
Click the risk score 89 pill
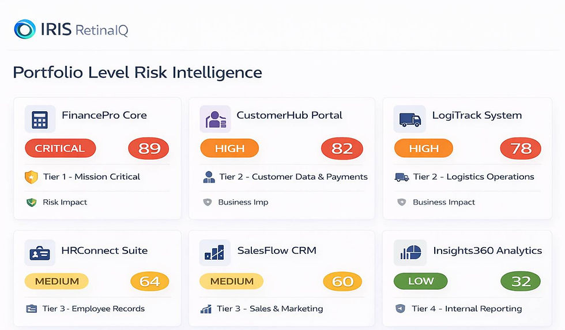click(x=149, y=149)
